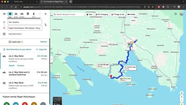Click the Your location starting field
The height and width of the screenshot is (105, 186).
[25, 22]
